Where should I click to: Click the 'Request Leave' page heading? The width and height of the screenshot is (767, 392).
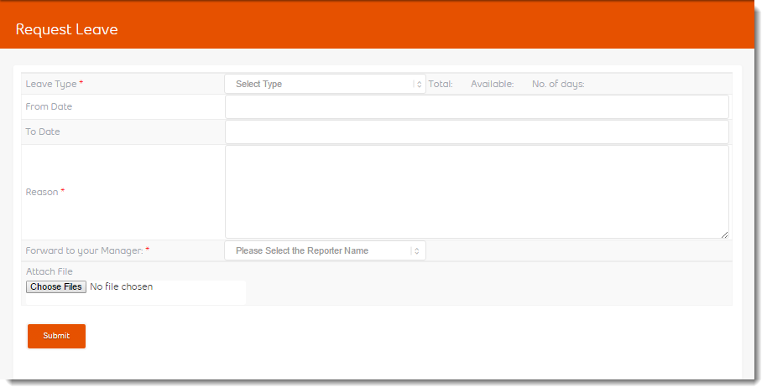tap(66, 29)
